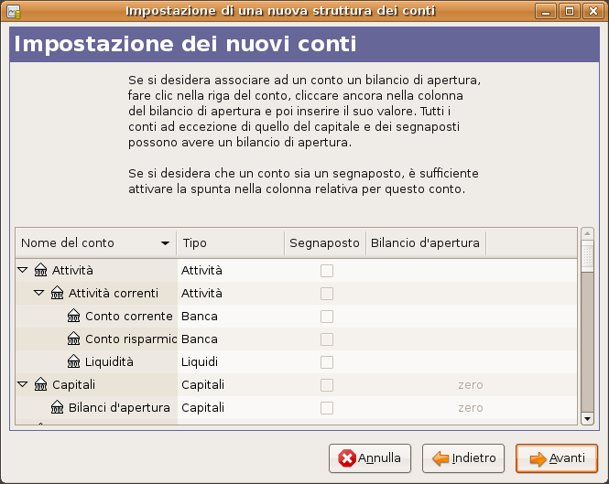Click the bank icon beside Conto risparmio
The height and width of the screenshot is (484, 609).
click(73, 339)
